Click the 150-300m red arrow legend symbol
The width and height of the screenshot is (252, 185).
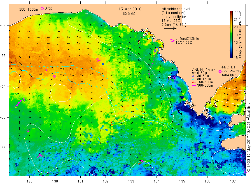click(x=194, y=82)
